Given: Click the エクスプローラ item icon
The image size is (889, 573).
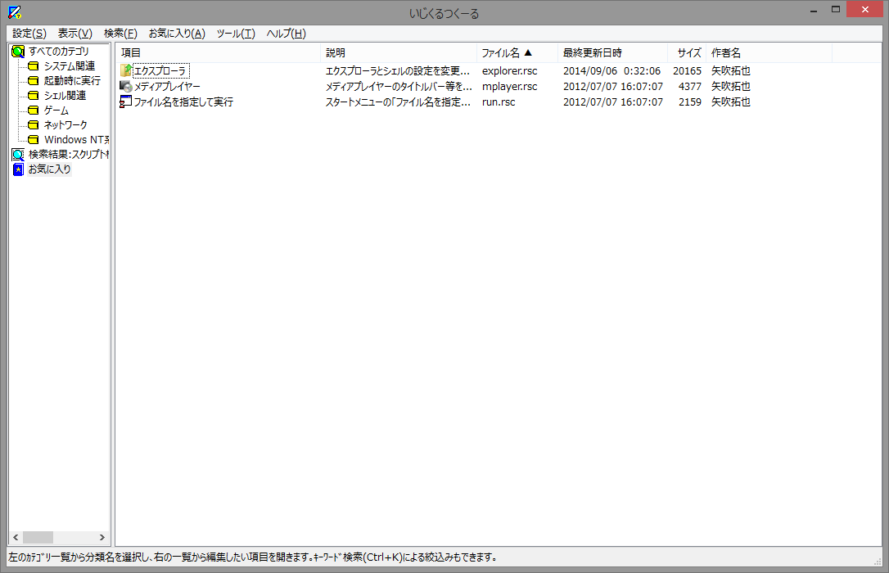Looking at the screenshot, I should pyautogui.click(x=126, y=71).
